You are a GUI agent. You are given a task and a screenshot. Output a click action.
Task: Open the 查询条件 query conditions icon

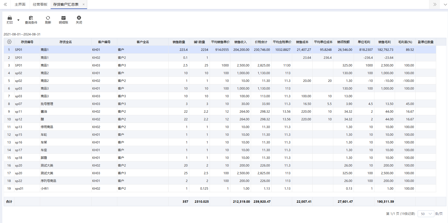(x=31, y=18)
